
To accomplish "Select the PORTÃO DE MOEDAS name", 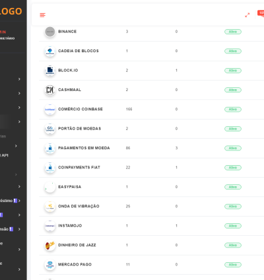I will 79,128.
